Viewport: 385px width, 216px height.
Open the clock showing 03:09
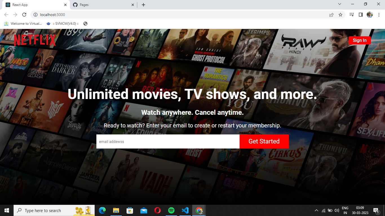point(360,210)
